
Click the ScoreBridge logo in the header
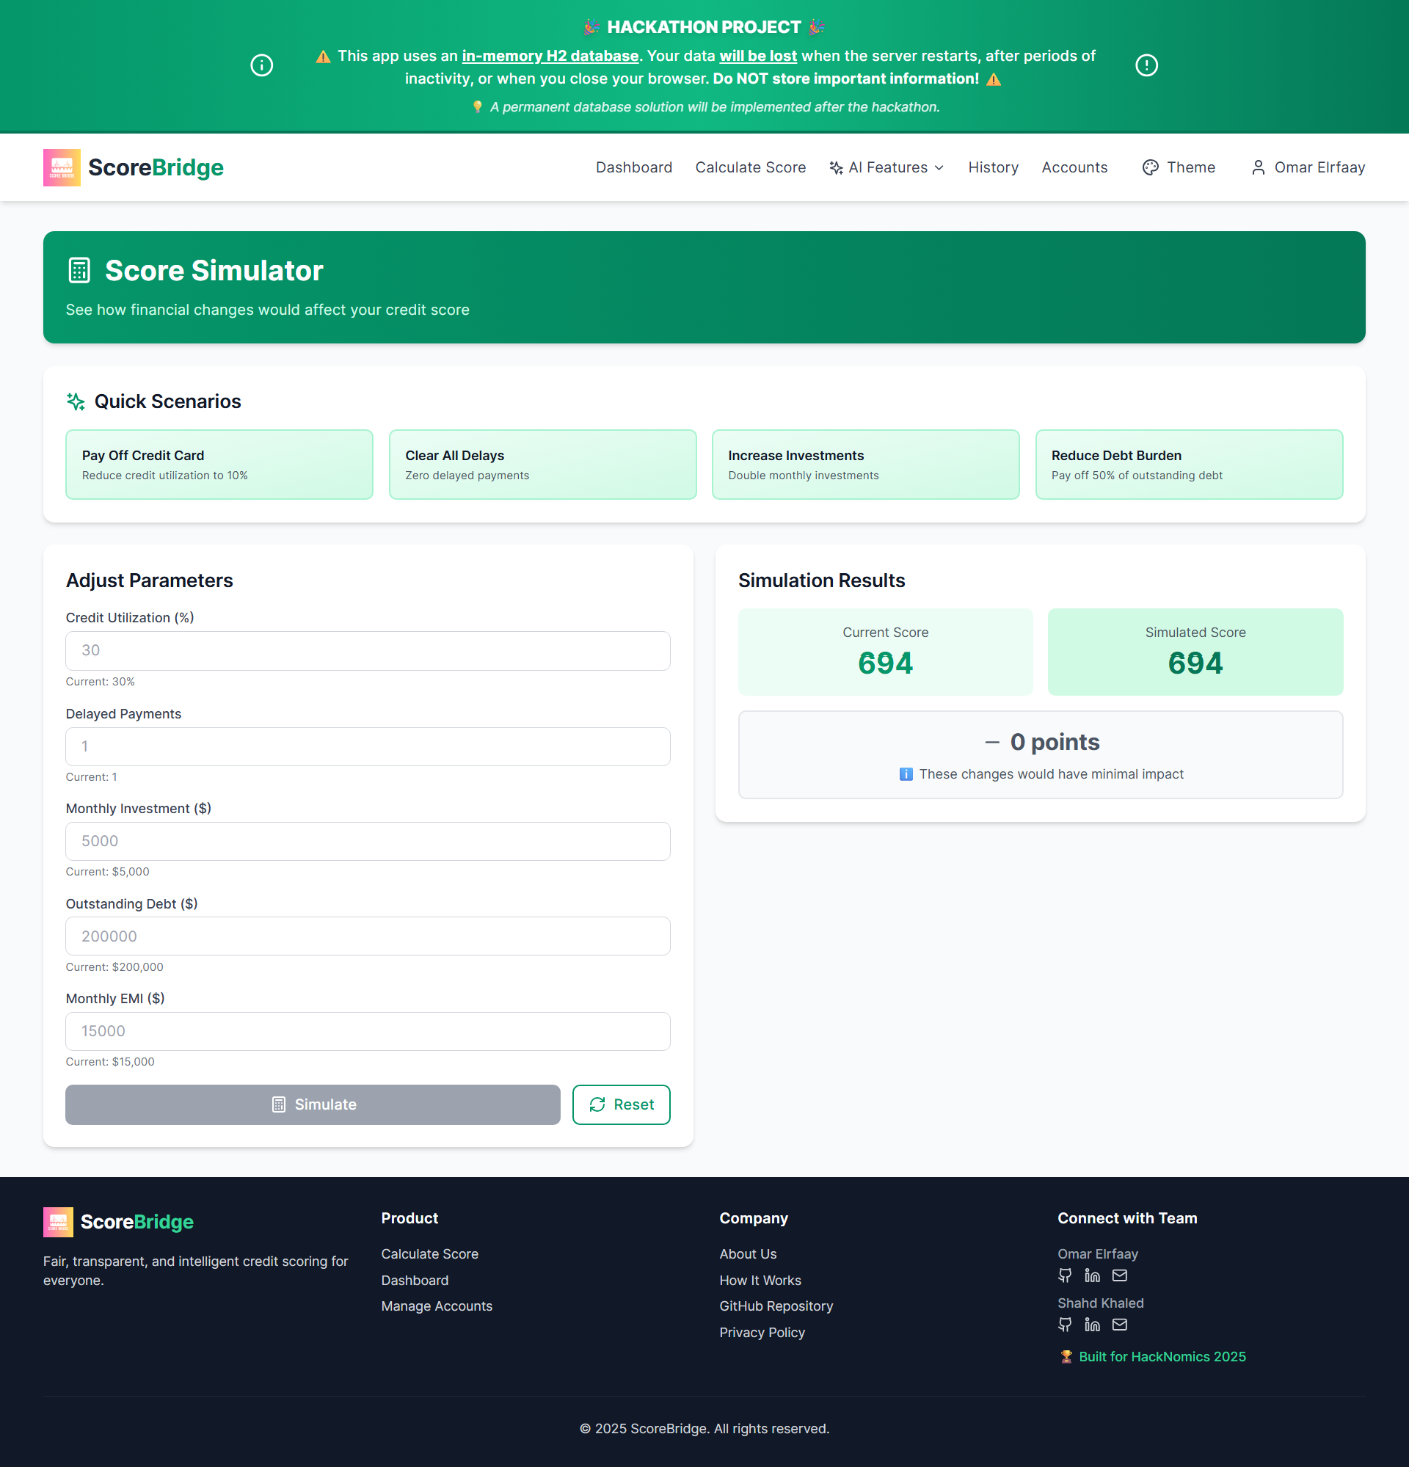(x=133, y=167)
